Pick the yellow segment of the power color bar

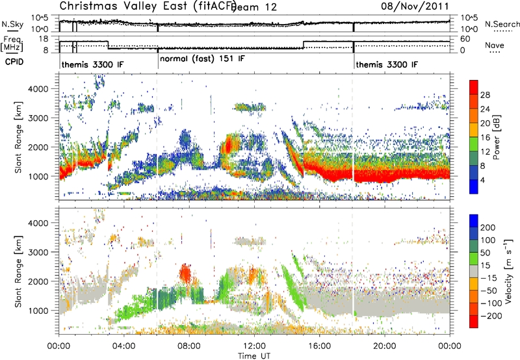point(474,130)
